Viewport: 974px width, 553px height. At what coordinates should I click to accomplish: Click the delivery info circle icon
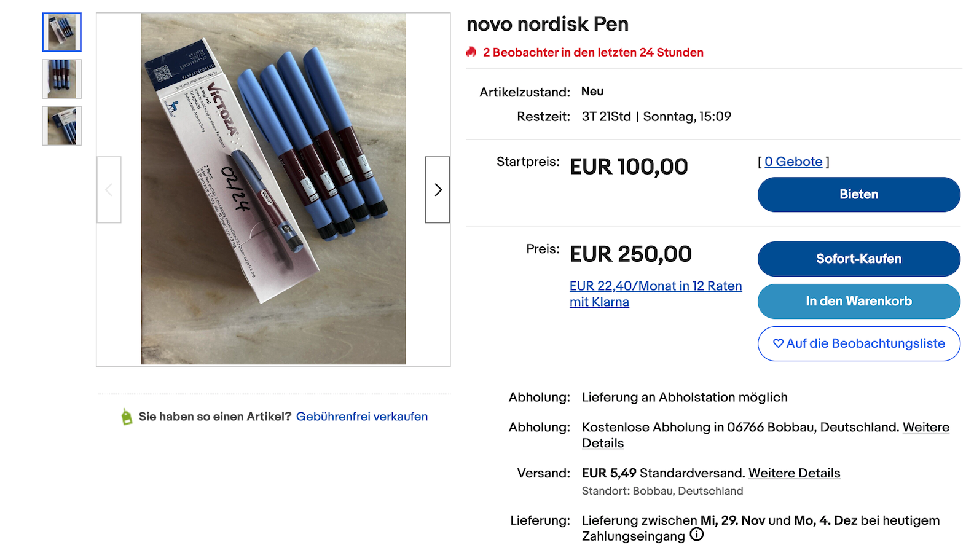[x=696, y=535]
